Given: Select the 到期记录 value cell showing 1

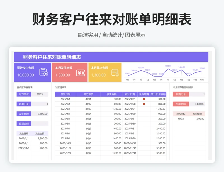Looking at the screenshot, I should [197, 94].
